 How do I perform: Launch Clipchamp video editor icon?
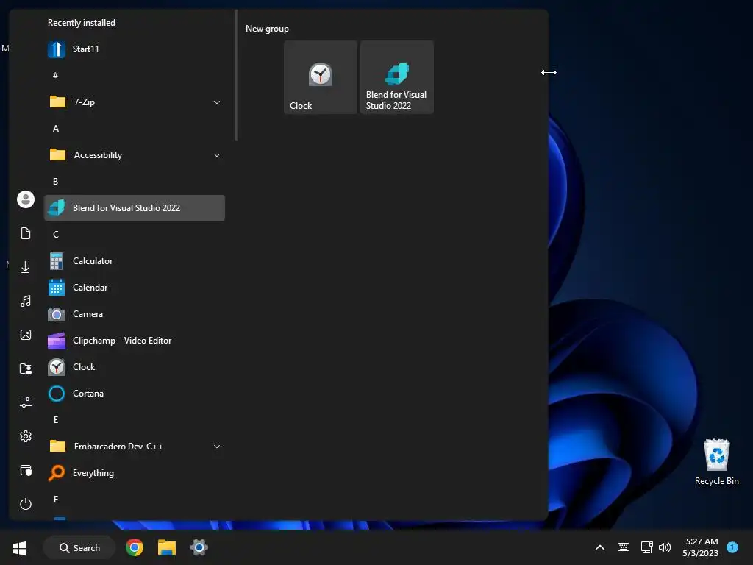coord(57,341)
